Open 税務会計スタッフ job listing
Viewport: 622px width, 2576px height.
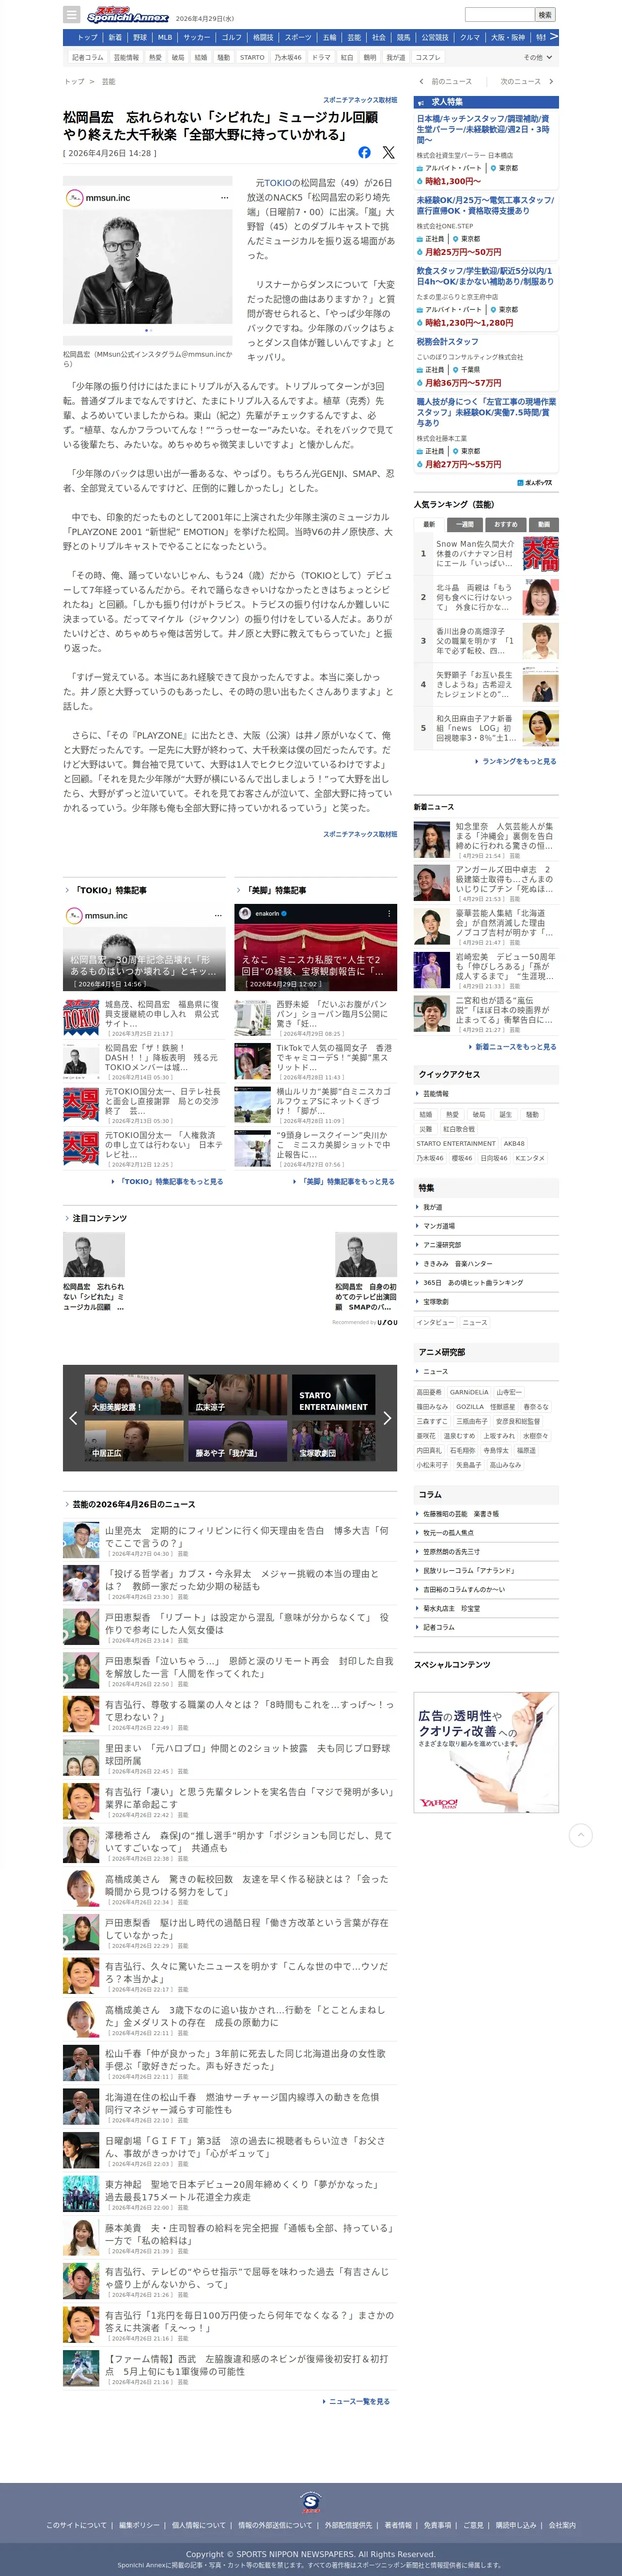pos(448,342)
